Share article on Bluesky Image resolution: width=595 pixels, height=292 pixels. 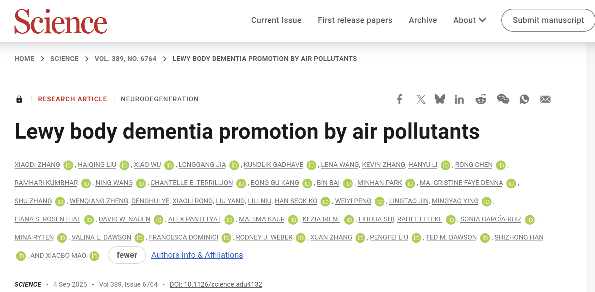point(440,99)
